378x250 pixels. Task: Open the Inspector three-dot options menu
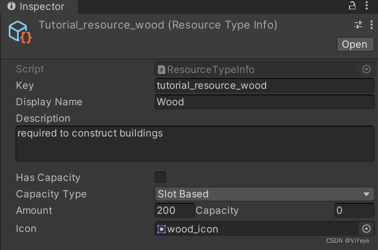click(366, 6)
